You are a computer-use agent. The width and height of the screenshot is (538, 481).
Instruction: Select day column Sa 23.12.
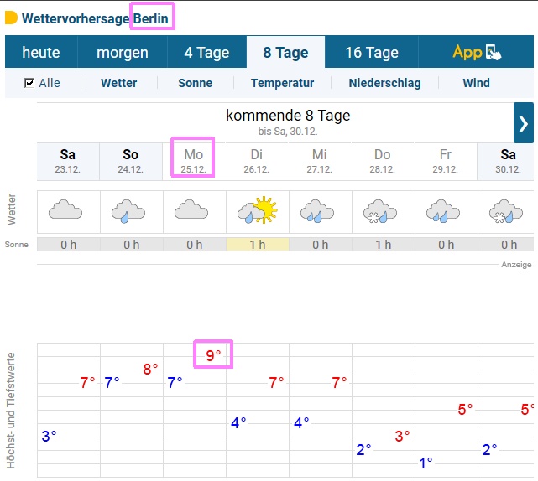tap(68, 162)
